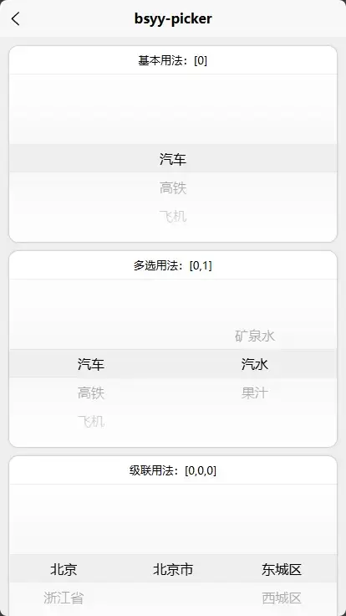Select 矿泉水 in the drinks column
346x616 pixels.
(255, 336)
